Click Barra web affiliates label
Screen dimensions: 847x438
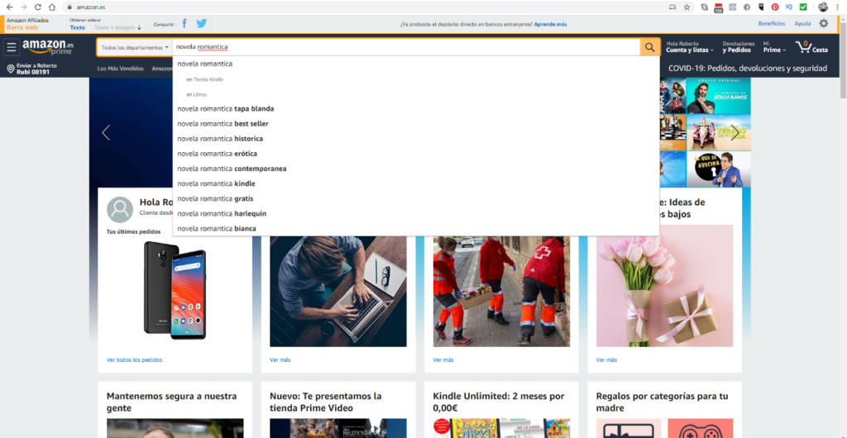pos(22,27)
